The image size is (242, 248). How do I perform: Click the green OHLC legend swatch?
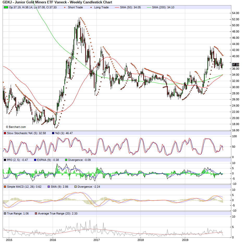[x=6, y=7]
